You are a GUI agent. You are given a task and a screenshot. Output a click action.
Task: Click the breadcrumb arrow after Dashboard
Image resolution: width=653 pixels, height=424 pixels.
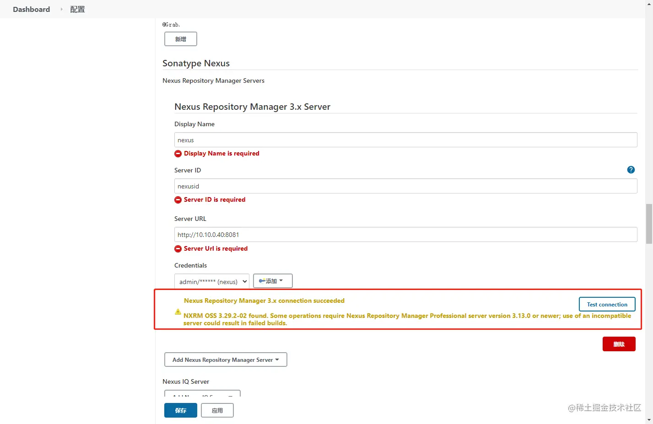click(61, 9)
